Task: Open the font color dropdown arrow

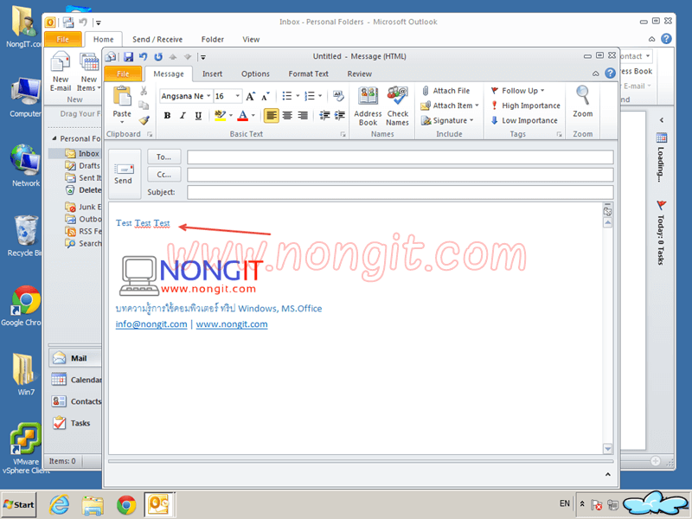Action: 253,116
